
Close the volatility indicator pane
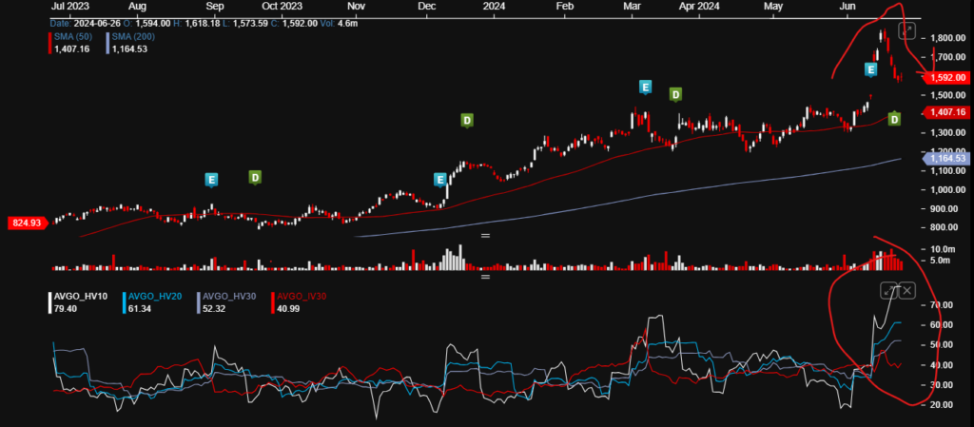coord(907,290)
